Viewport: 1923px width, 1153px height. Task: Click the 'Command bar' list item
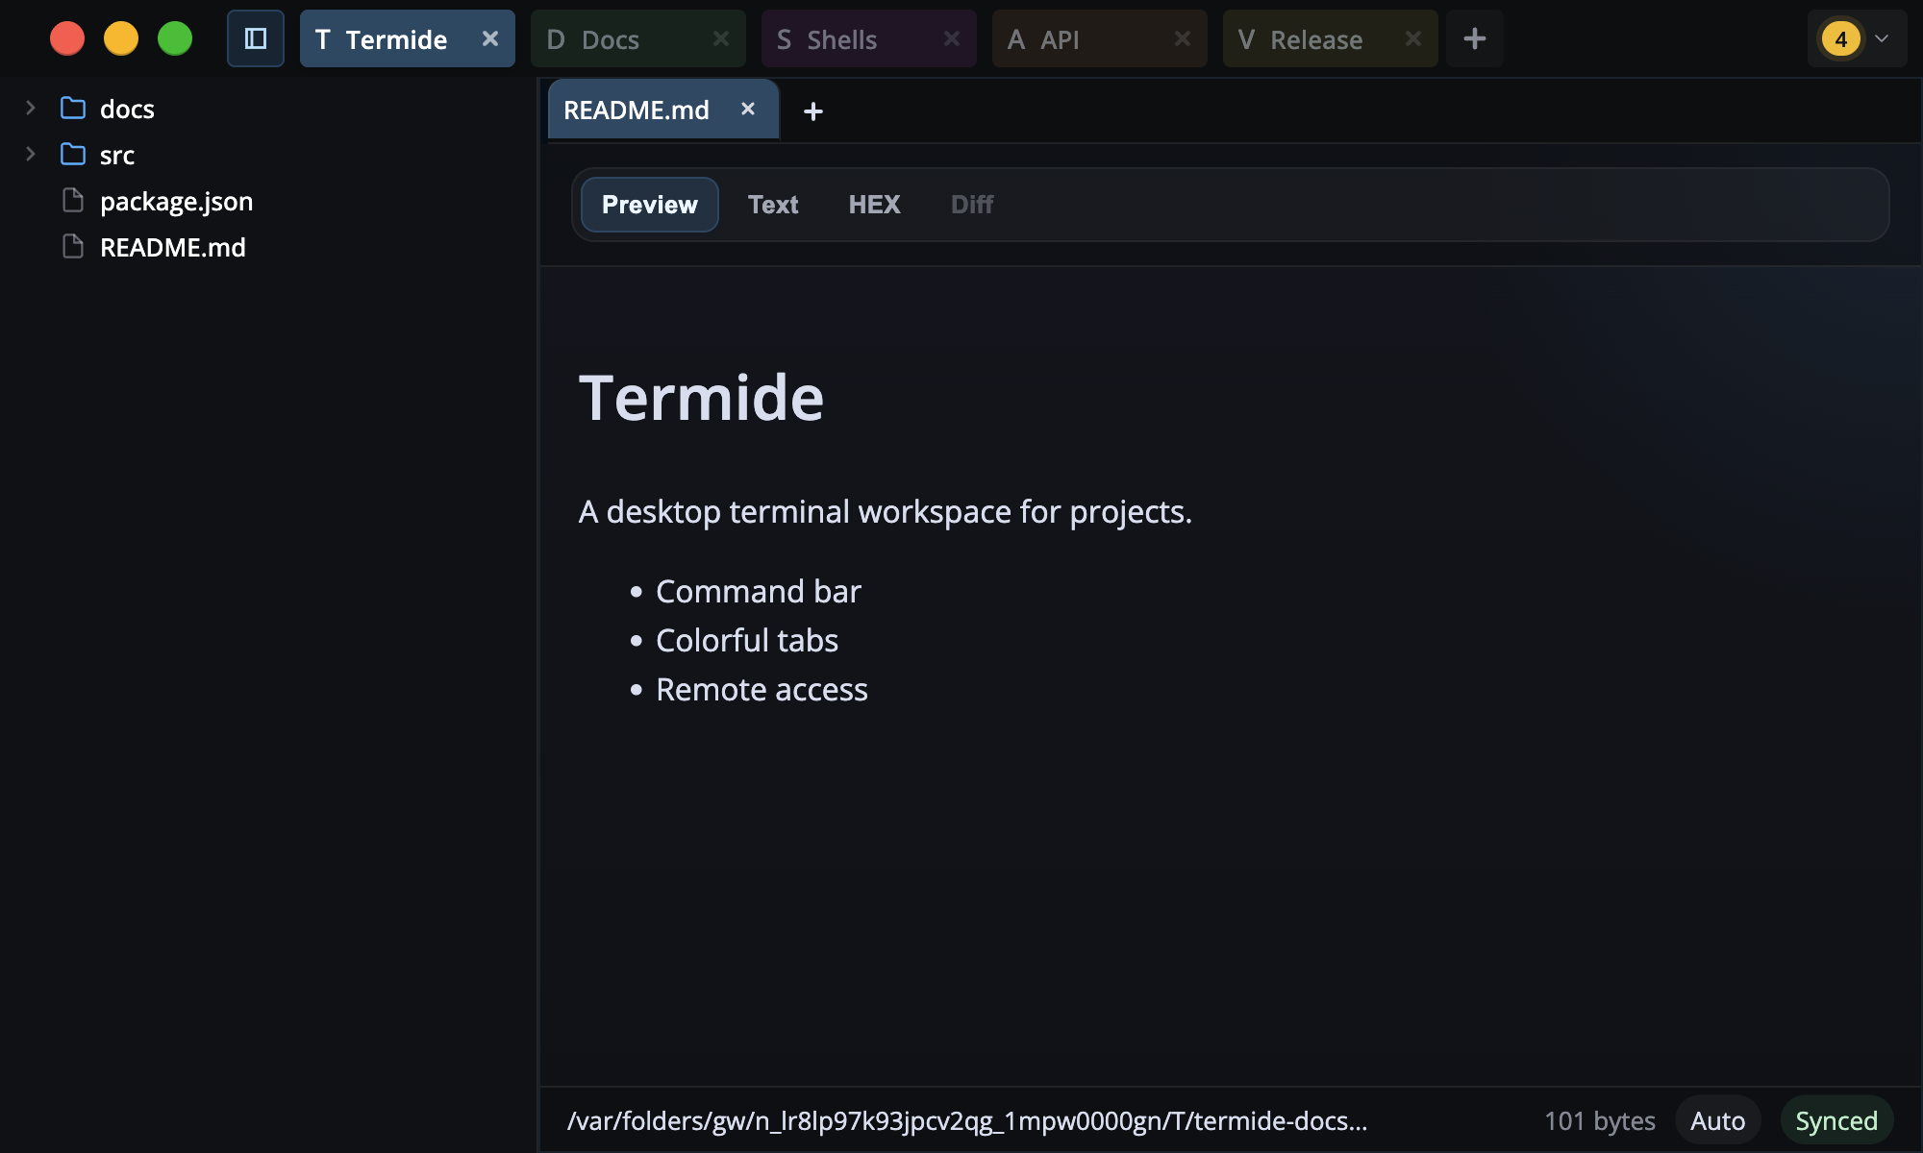coord(759,591)
